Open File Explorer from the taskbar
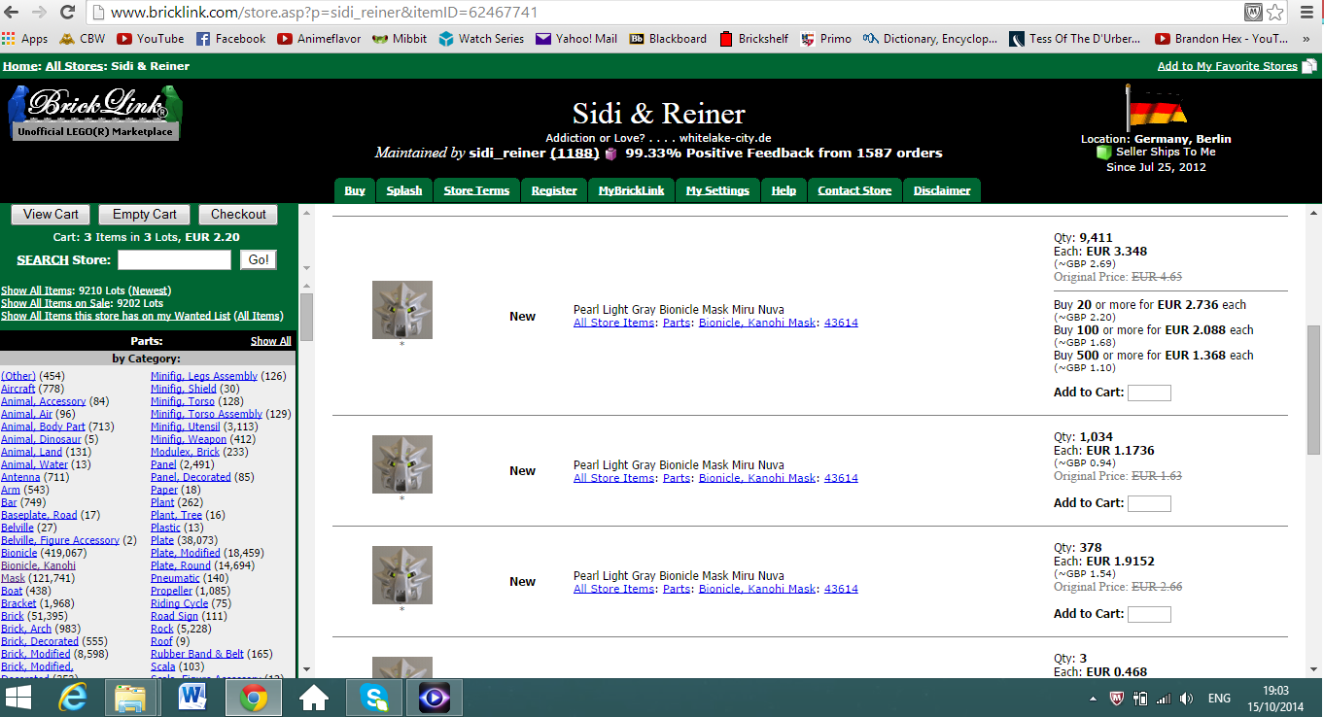This screenshot has height=717, width=1324. tap(130, 698)
